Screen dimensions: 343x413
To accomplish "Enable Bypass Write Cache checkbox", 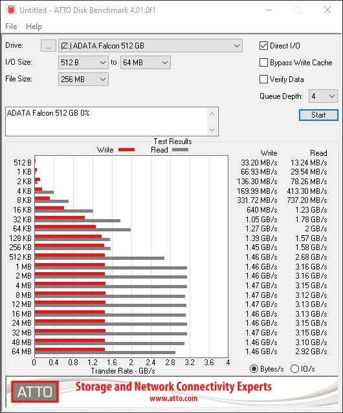I will [263, 63].
